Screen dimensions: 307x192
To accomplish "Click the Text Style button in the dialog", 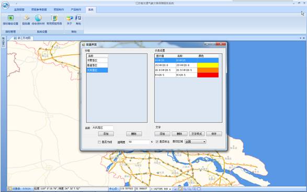I will [x=197, y=134].
